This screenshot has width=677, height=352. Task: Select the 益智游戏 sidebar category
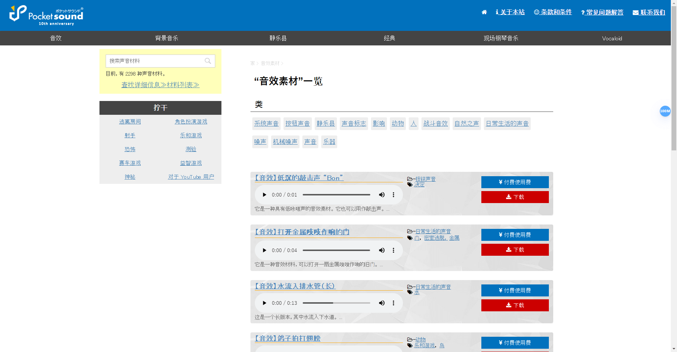pyautogui.click(x=191, y=163)
